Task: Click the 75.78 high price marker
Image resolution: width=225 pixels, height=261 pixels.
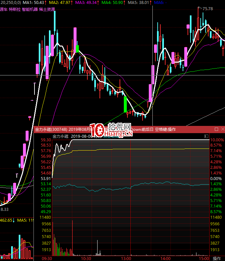Action: pos(208,9)
